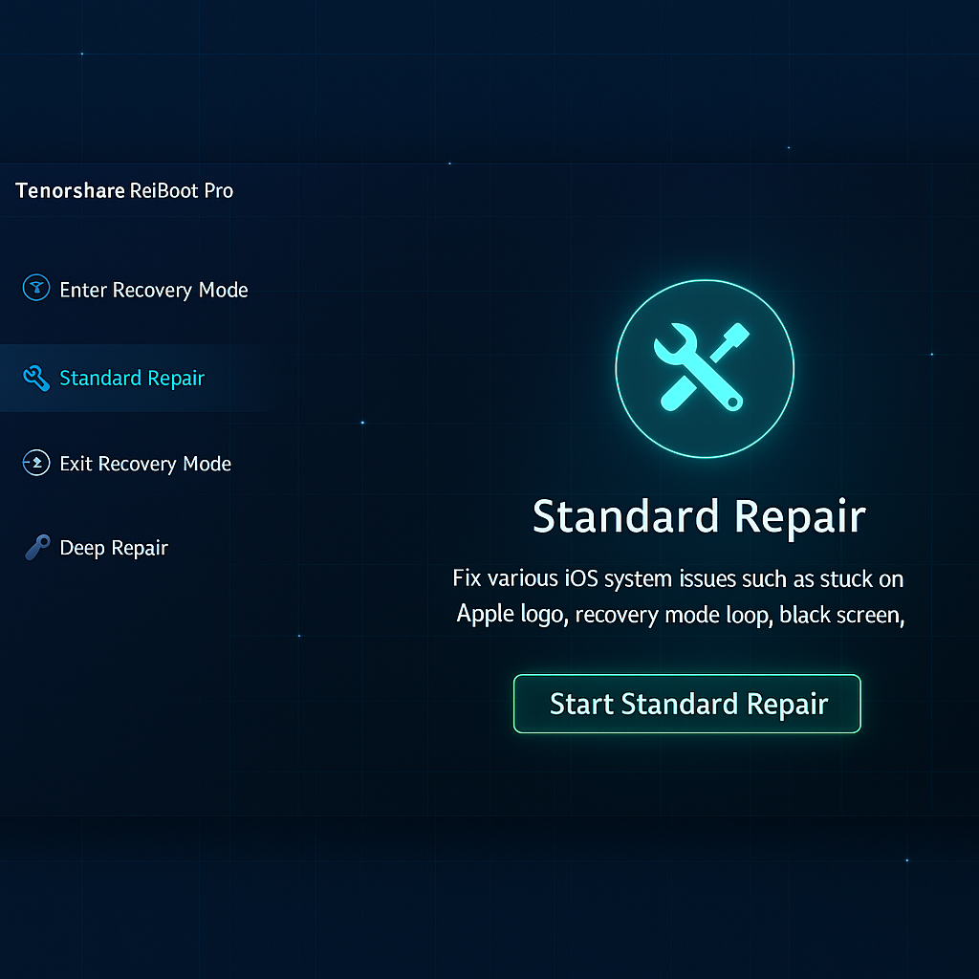Click the Deep Repair wrench icon
Screen dimensions: 979x979
pos(37,548)
